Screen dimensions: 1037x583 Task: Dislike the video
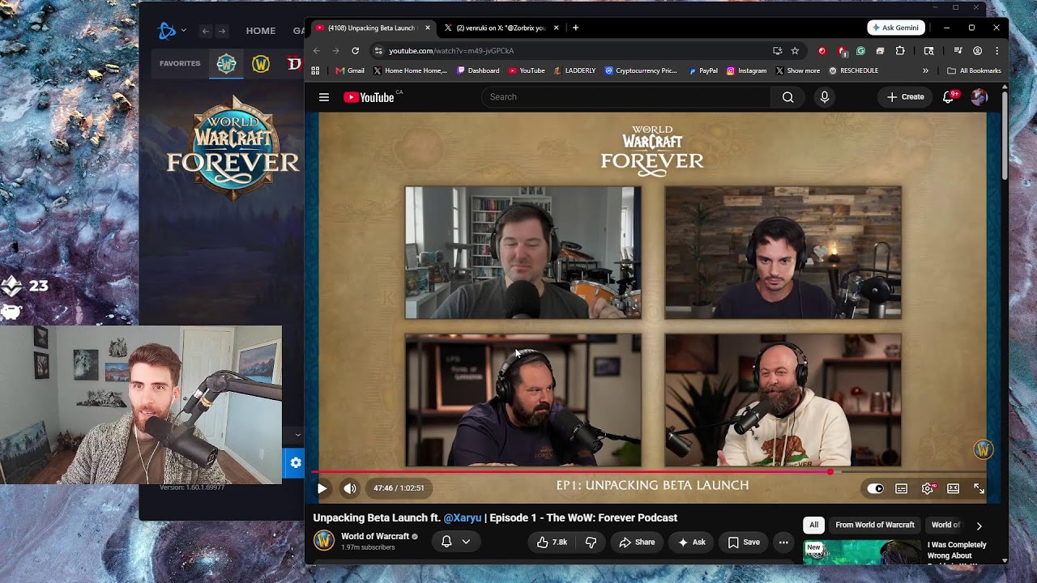[591, 542]
